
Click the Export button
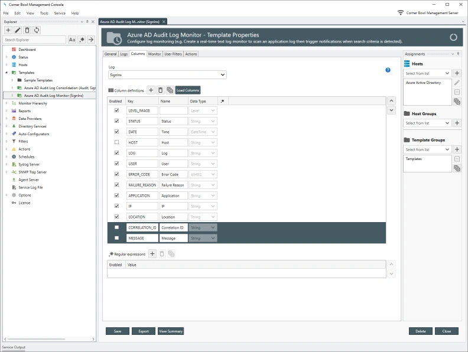pyautogui.click(x=144, y=331)
